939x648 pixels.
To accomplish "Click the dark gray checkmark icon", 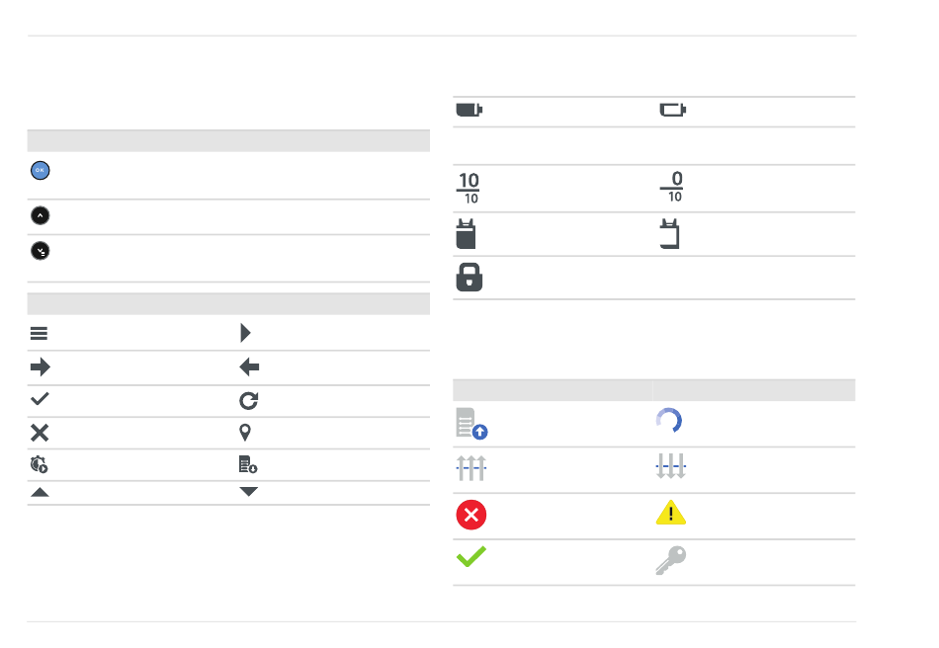I will point(40,399).
